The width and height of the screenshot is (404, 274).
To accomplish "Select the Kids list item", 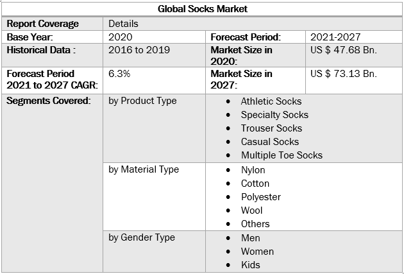I will point(251,265).
